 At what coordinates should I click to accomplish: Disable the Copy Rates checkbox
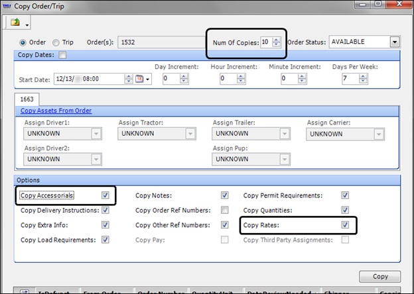click(344, 225)
